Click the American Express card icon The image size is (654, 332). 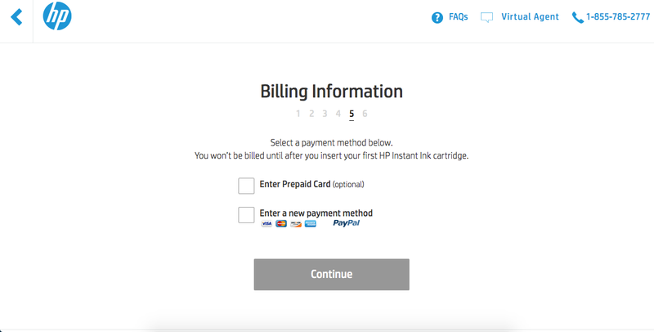coord(311,223)
